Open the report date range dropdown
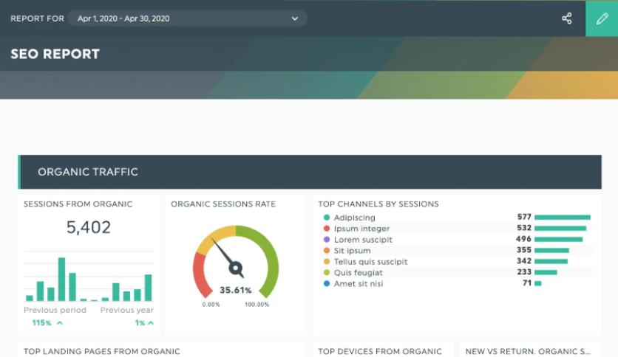 point(188,18)
